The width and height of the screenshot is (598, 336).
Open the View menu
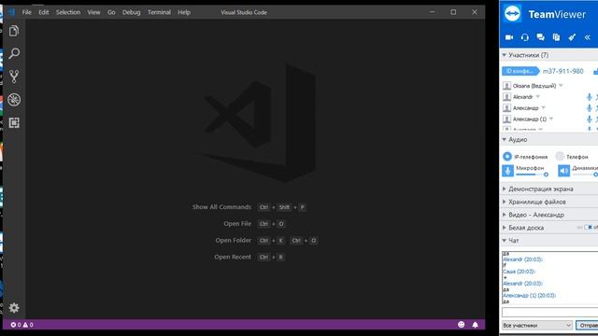pos(93,12)
